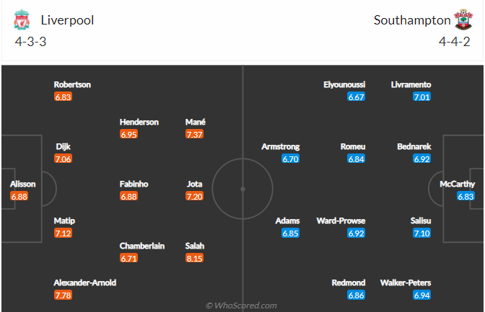Click Livramento's 7.01 rating badge
This screenshot has width=485, height=312.
(x=422, y=97)
